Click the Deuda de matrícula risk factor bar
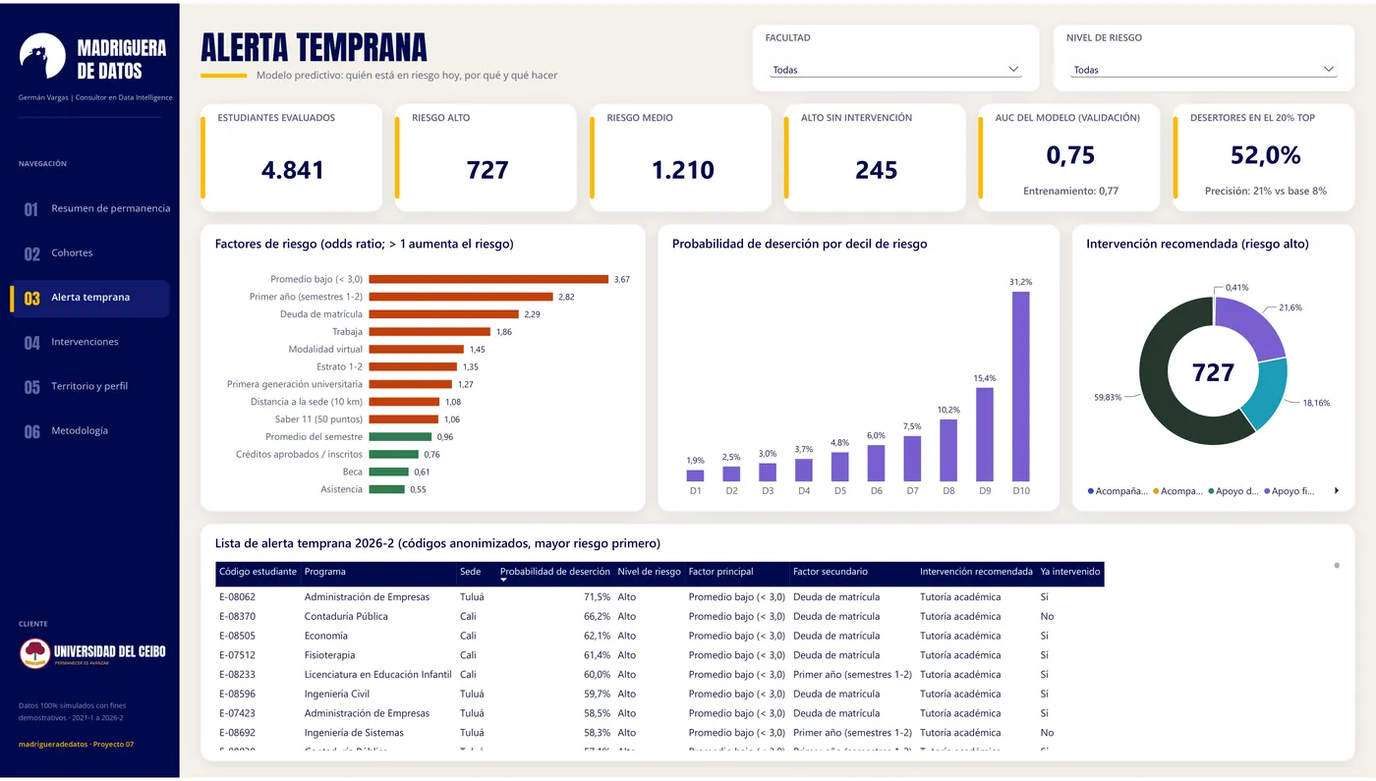This screenshot has width=1376, height=781. tap(444, 314)
